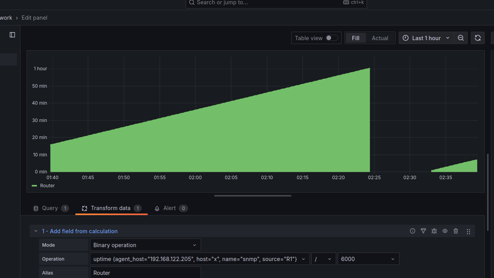Click the 02:25 x-axis label
This screenshot has height=278, width=494.
click(x=374, y=178)
